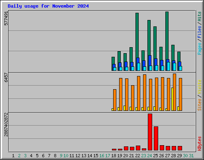The height and width of the screenshot is (160, 204).
Task: Click green day label 23 on the x-axis
Action: pyautogui.click(x=143, y=156)
